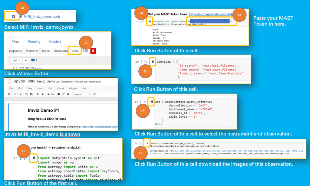The width and height of the screenshot is (310, 186).
Task: Run the Observations.Login token cell
Action: tap(150, 22)
